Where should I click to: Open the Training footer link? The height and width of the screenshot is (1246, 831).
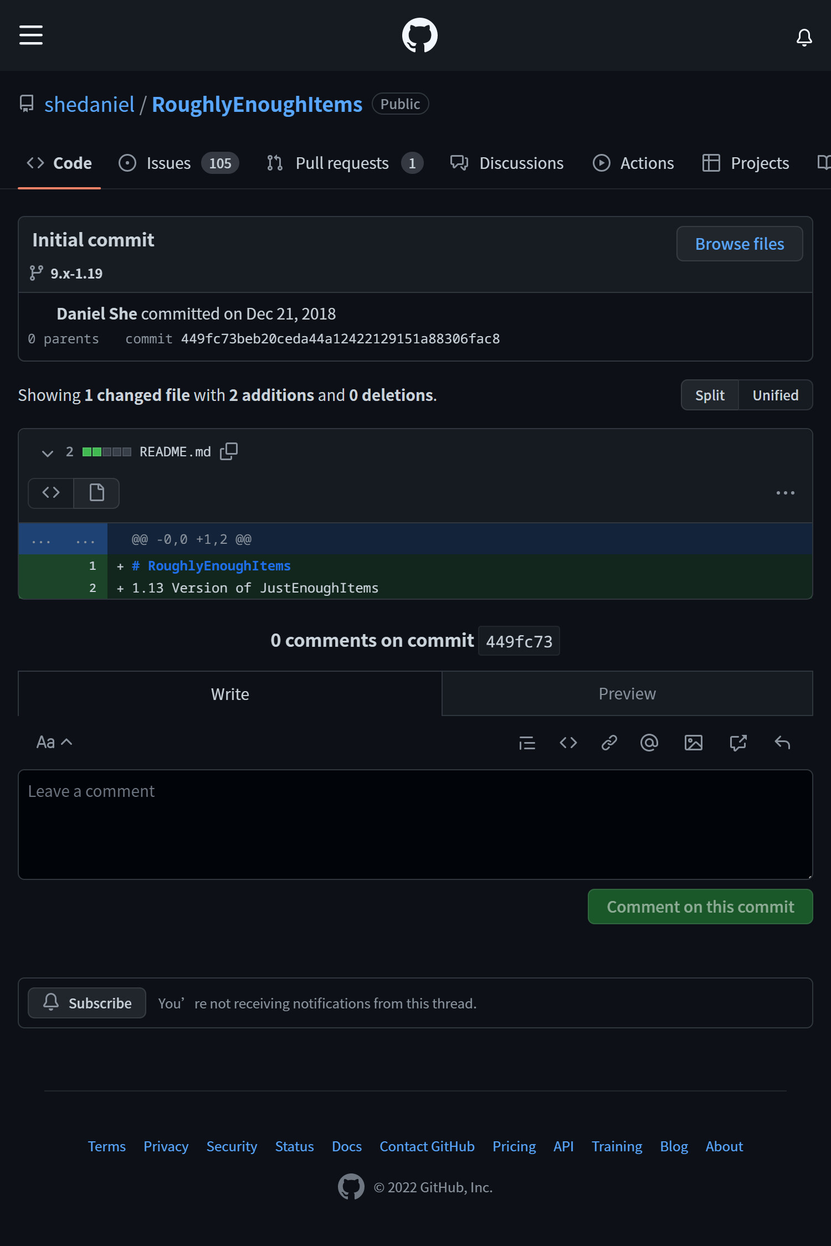(x=617, y=1146)
